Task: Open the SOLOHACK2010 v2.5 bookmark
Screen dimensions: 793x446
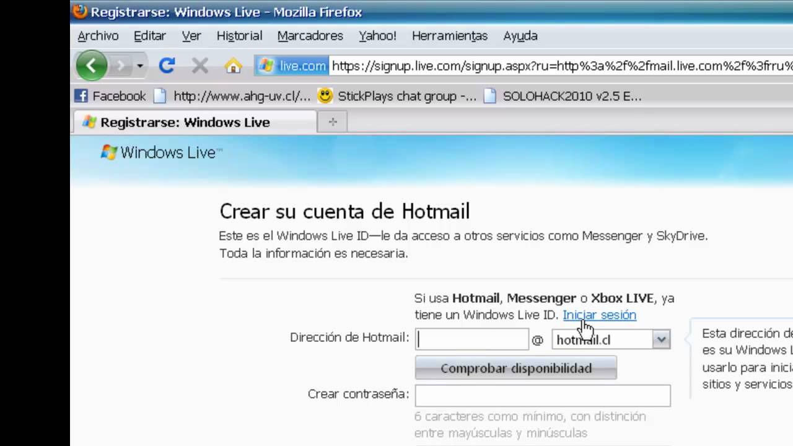Action: point(563,96)
